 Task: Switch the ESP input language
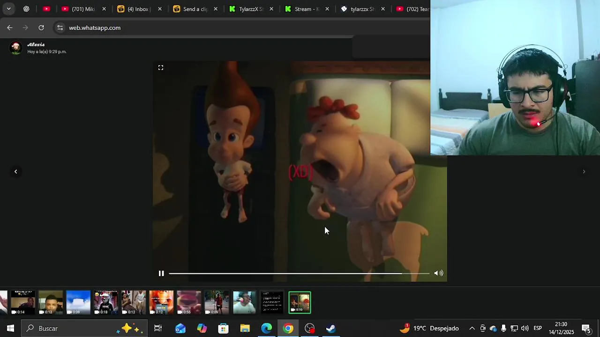pos(538,329)
